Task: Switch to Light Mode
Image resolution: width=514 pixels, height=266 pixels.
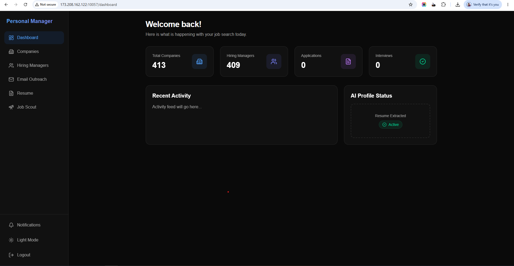Action: (x=34, y=240)
